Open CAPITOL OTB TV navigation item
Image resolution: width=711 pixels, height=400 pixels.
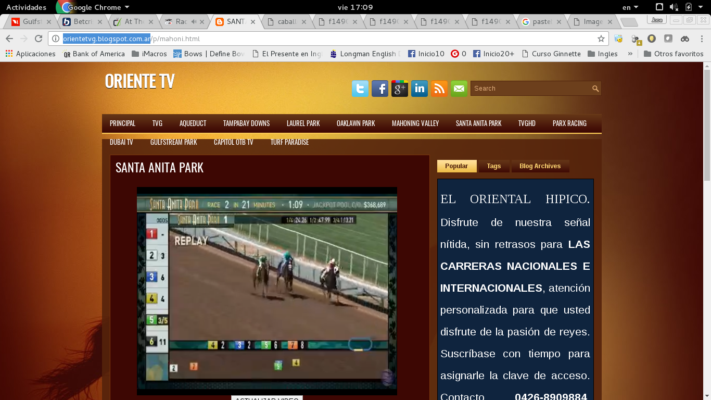click(233, 142)
